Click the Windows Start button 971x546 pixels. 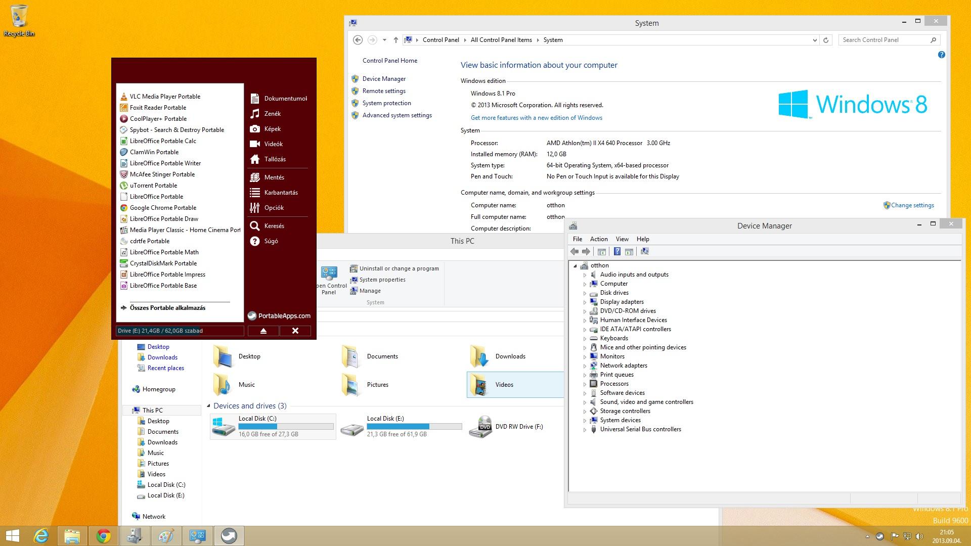click(x=12, y=536)
